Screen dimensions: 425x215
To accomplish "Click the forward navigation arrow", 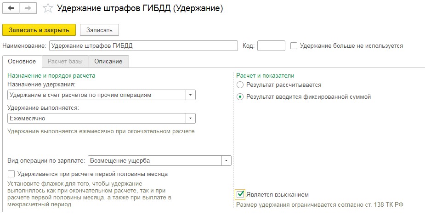I will coord(28,9).
